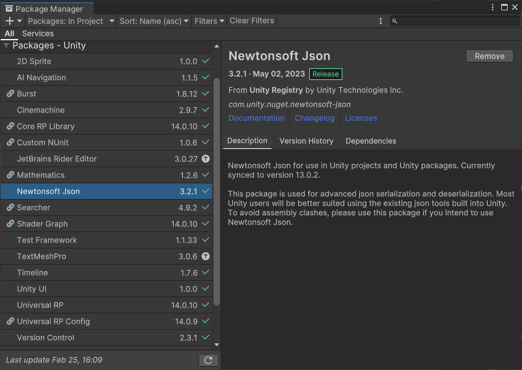Click the link icon next to Mathematics
Image resolution: width=522 pixels, height=370 pixels.
click(x=10, y=175)
